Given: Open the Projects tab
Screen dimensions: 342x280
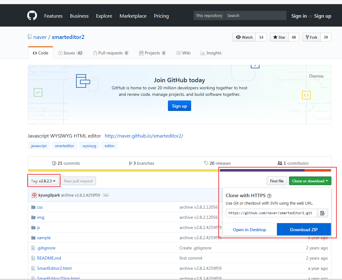Looking at the screenshot, I should (x=152, y=53).
